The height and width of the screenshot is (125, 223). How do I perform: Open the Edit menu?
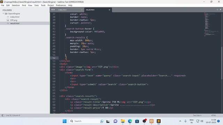click(8, 6)
